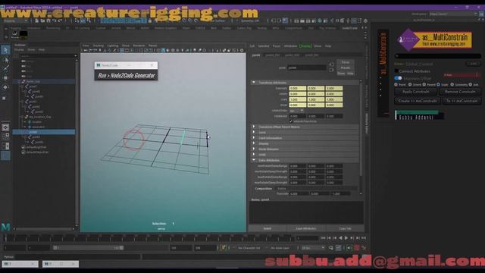Viewport: 485px width, 273px height.
Task: Click the Apply Constrain button
Action: click(416, 92)
